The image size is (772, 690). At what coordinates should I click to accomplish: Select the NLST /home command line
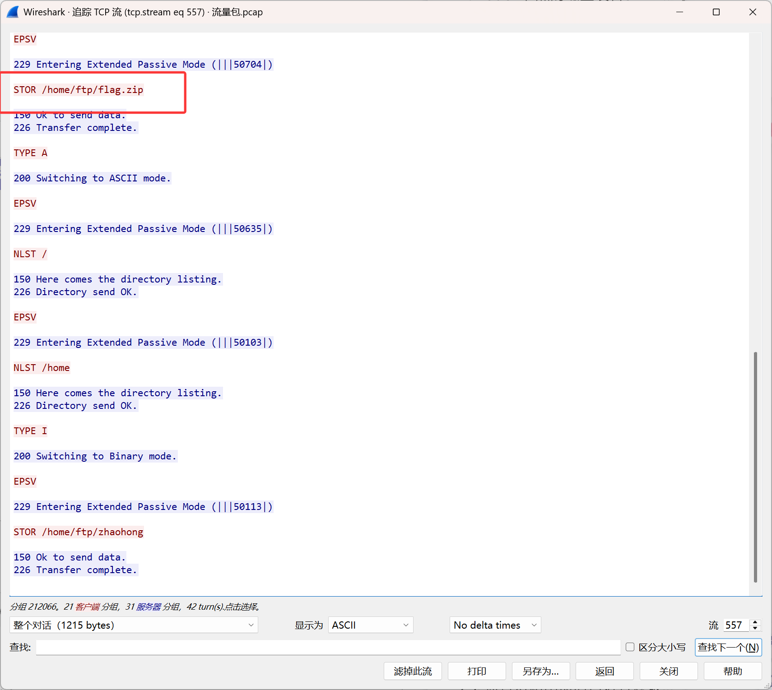(x=42, y=368)
